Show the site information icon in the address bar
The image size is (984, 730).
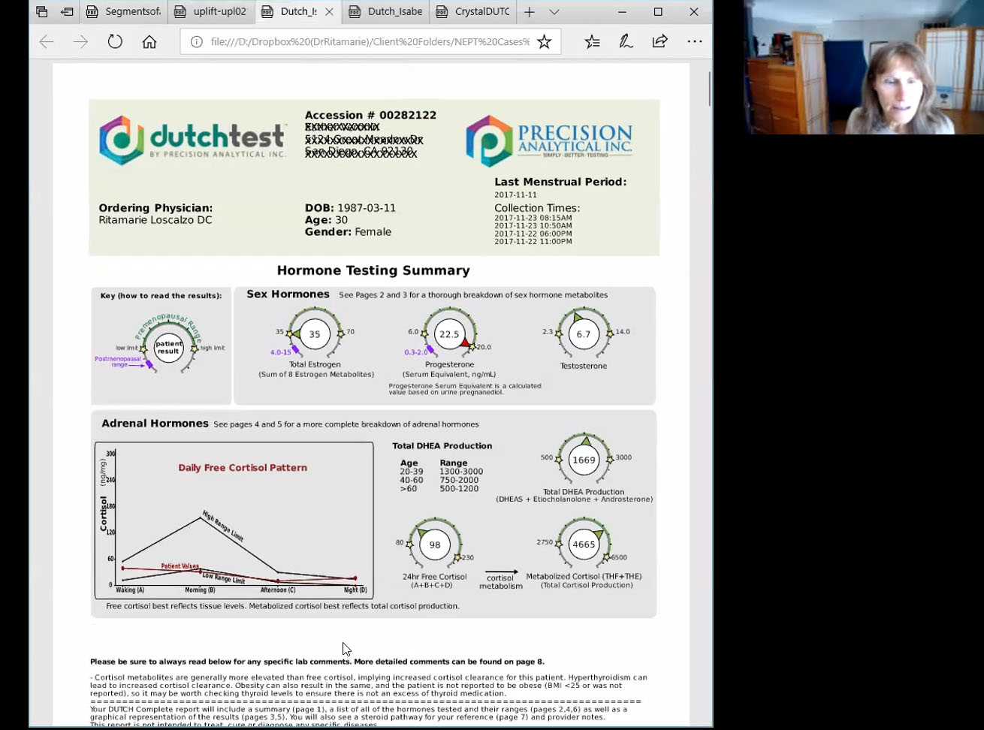pyautogui.click(x=197, y=42)
